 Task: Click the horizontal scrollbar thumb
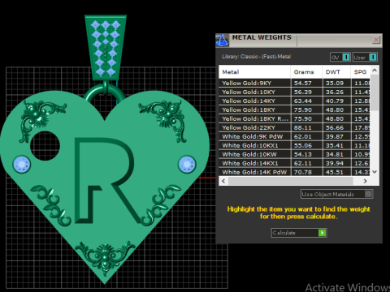pyautogui.click(x=290, y=181)
